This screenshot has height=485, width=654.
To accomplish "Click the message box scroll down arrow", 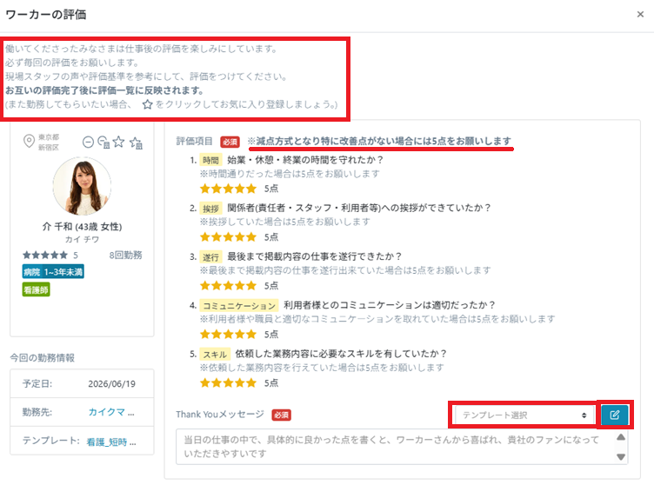I will pyautogui.click(x=621, y=456).
